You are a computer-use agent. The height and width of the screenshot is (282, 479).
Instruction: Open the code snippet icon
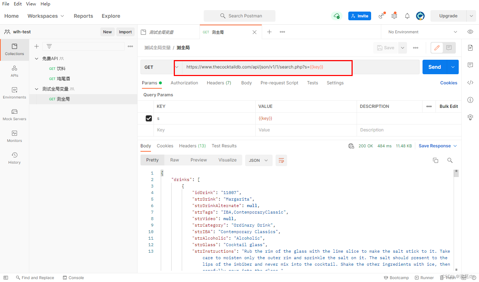click(x=470, y=83)
